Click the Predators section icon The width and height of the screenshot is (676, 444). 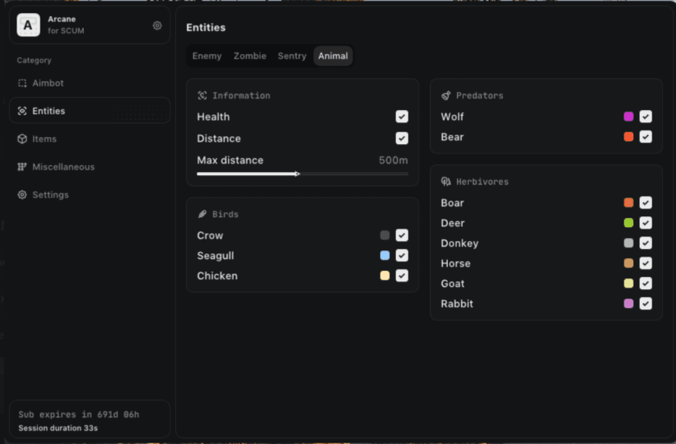click(x=445, y=96)
